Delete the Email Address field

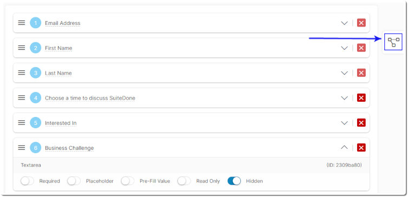point(361,23)
